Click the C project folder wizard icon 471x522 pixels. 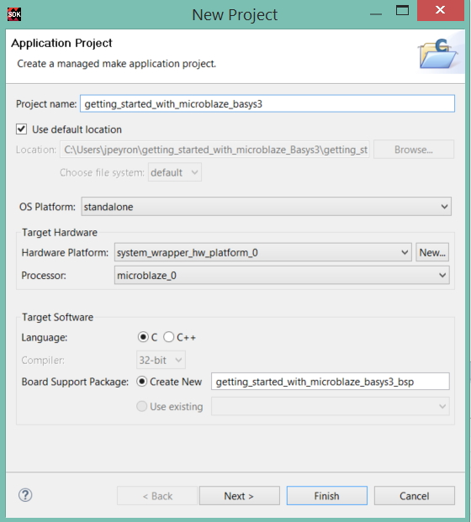[x=438, y=54]
